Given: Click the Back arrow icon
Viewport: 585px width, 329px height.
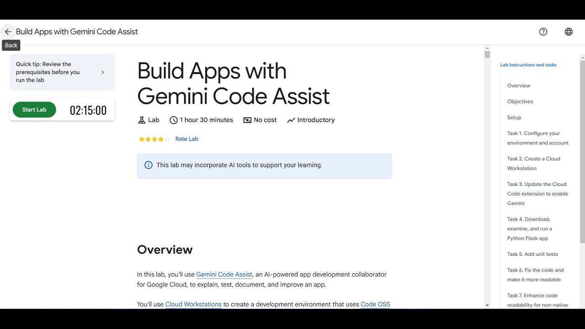Looking at the screenshot, I should tap(8, 32).
